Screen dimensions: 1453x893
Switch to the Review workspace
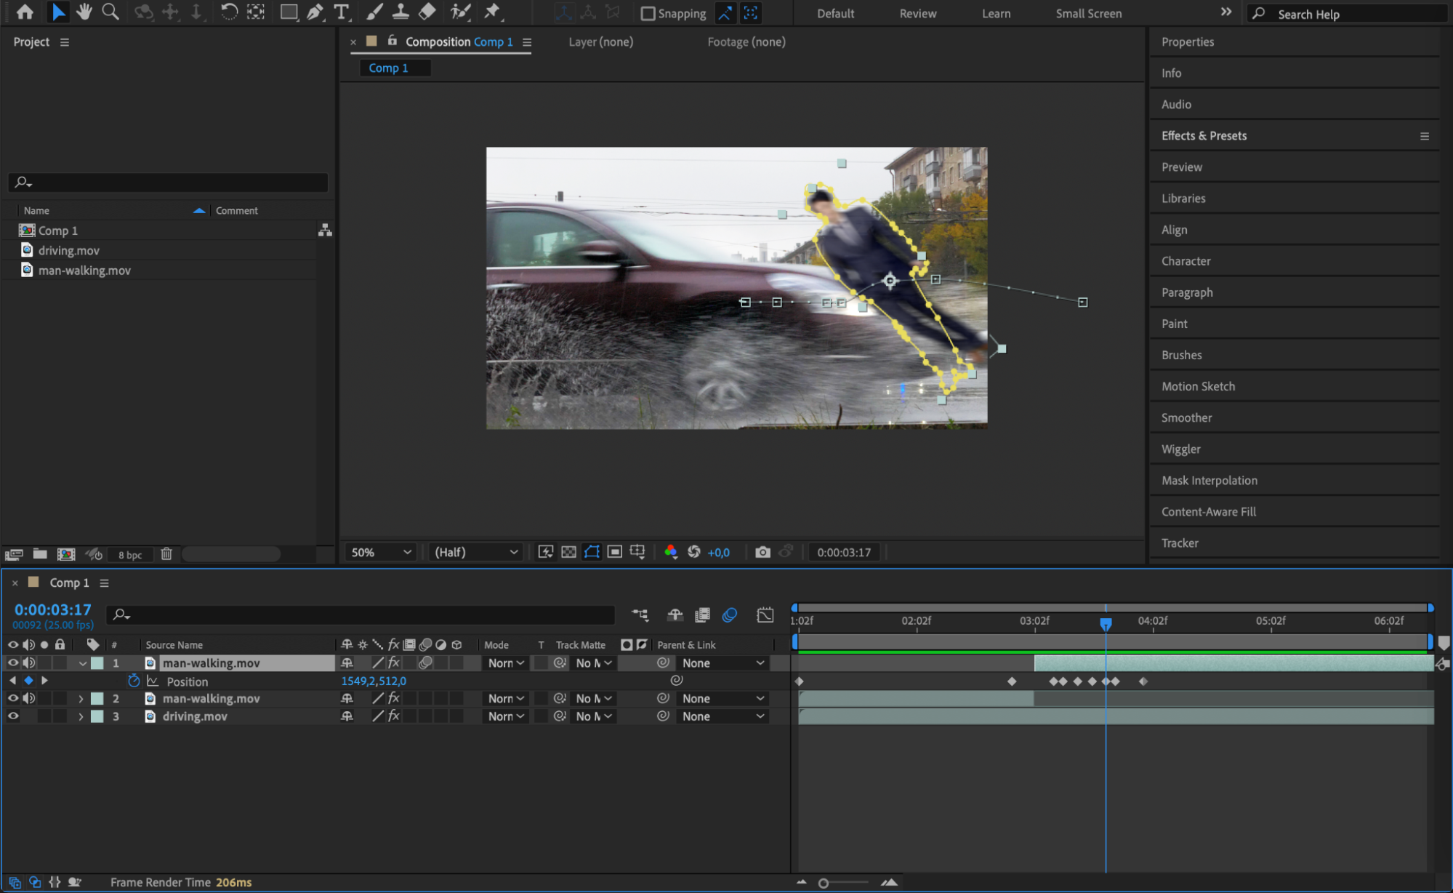pyautogui.click(x=917, y=14)
